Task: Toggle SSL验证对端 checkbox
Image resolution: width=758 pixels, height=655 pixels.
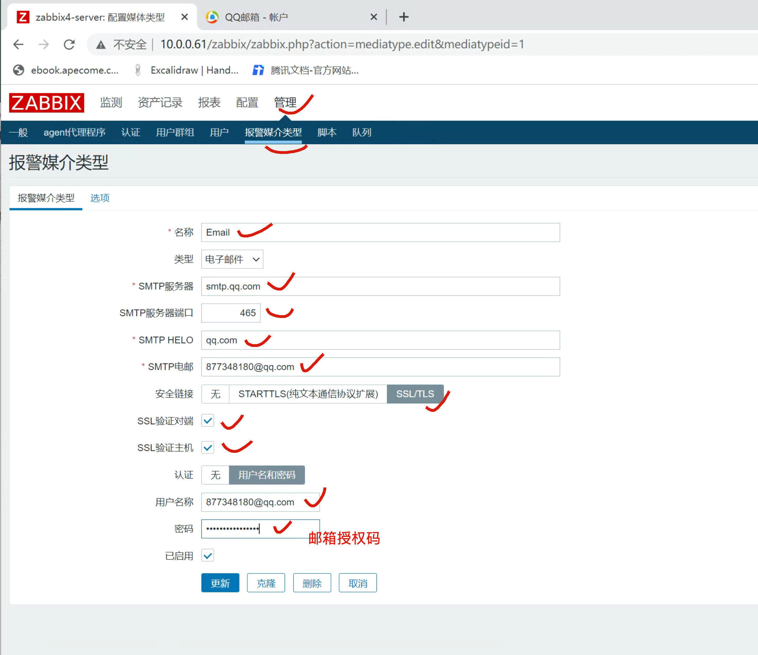Action: click(x=208, y=421)
